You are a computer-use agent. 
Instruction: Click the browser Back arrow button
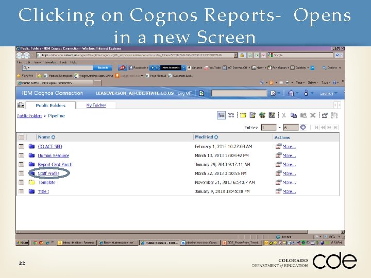click(x=19, y=55)
